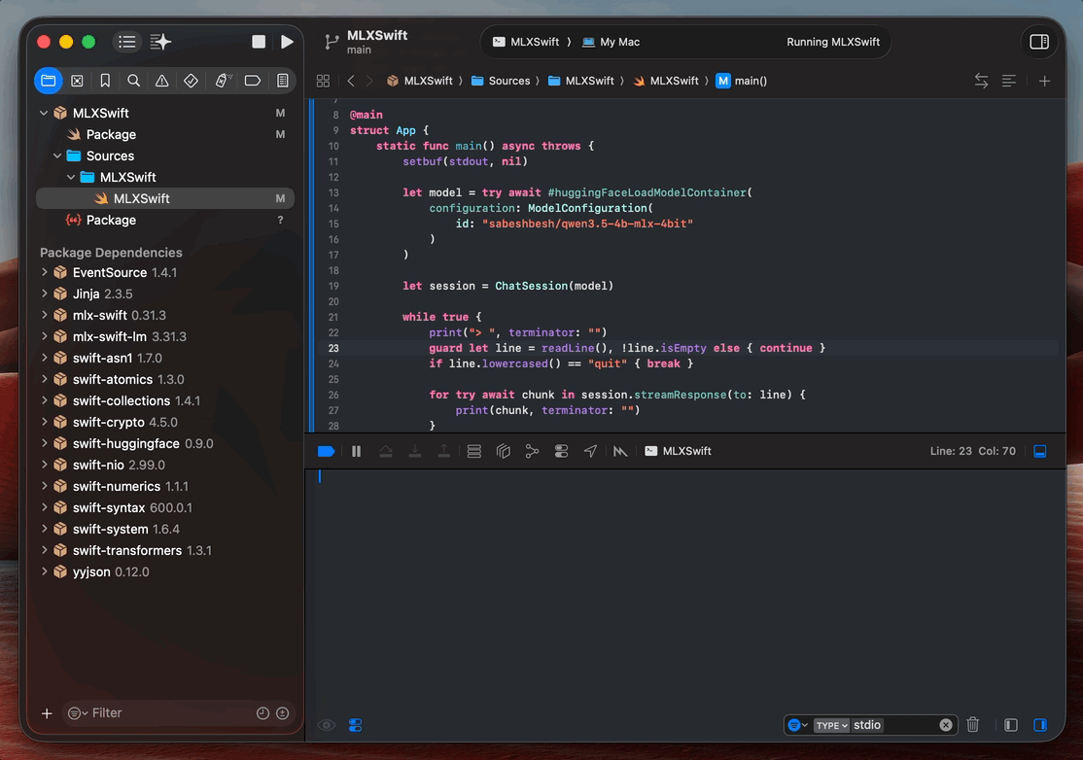Open the Project navigator folder tab
The image size is (1083, 760).
[49, 81]
